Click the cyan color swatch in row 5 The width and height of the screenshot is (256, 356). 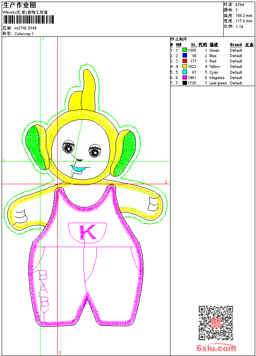(185, 72)
